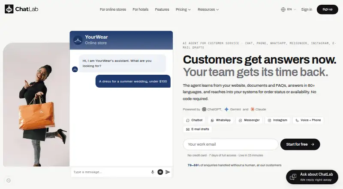Click the microphone icon in chat input
Image resolution: width=343 pixels, height=189 pixels.
[153, 172]
